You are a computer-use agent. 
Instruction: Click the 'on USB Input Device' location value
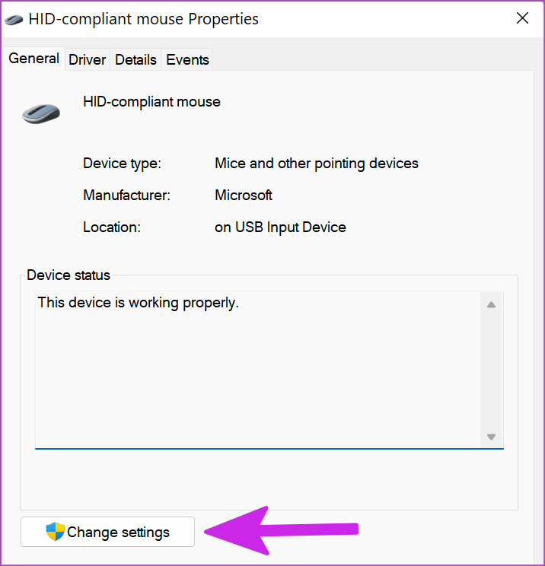click(280, 227)
